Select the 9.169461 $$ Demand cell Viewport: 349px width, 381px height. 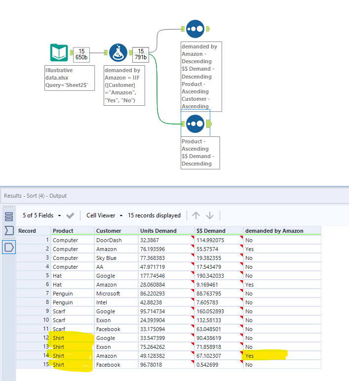(219, 285)
